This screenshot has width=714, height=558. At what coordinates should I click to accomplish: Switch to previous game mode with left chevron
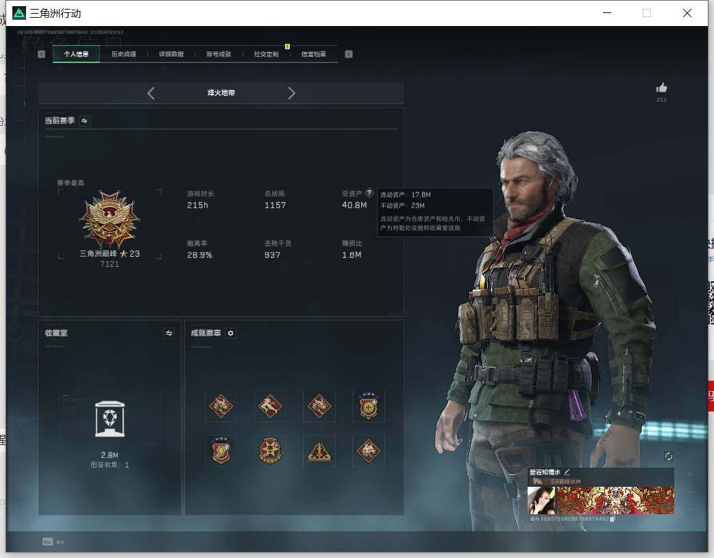151,93
